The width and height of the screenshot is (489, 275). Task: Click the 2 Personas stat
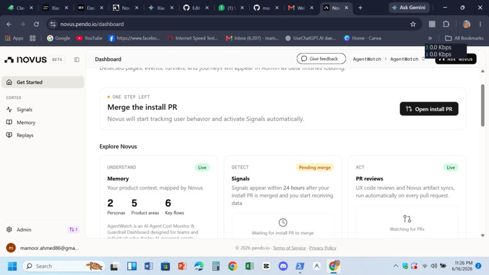coord(116,206)
